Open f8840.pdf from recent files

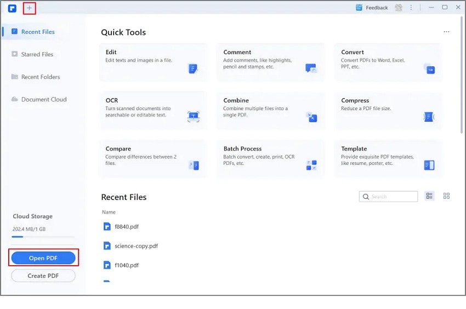point(127,227)
